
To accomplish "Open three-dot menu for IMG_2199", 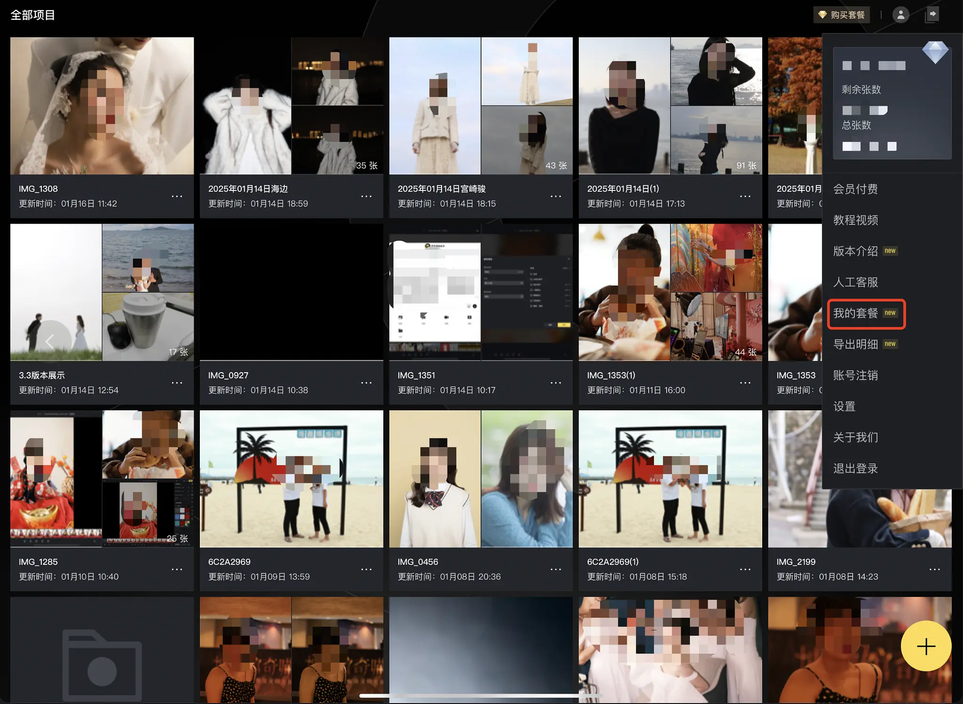I will tap(934, 569).
